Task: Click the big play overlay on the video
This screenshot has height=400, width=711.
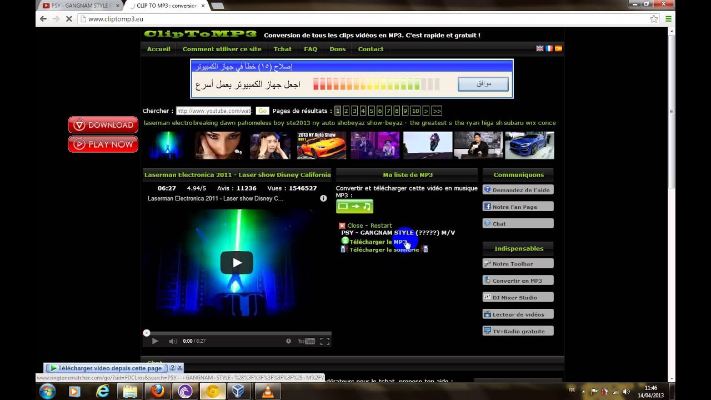Action: coord(237,263)
